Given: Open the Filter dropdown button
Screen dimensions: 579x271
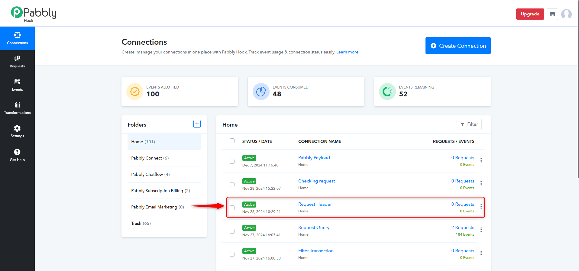Looking at the screenshot, I should coord(469,124).
